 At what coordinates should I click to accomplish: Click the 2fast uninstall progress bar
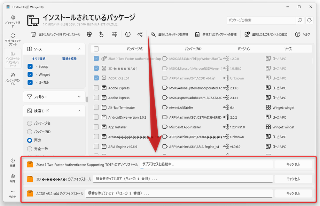pyautogui.click(x=206, y=164)
